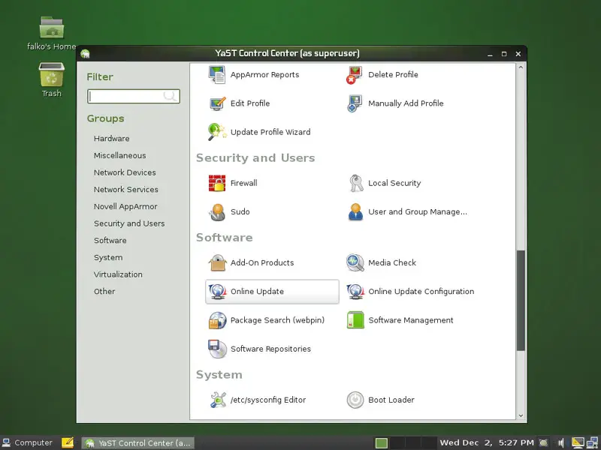Select the Network Services group
Screen dimensions: 601x450
pos(126,190)
